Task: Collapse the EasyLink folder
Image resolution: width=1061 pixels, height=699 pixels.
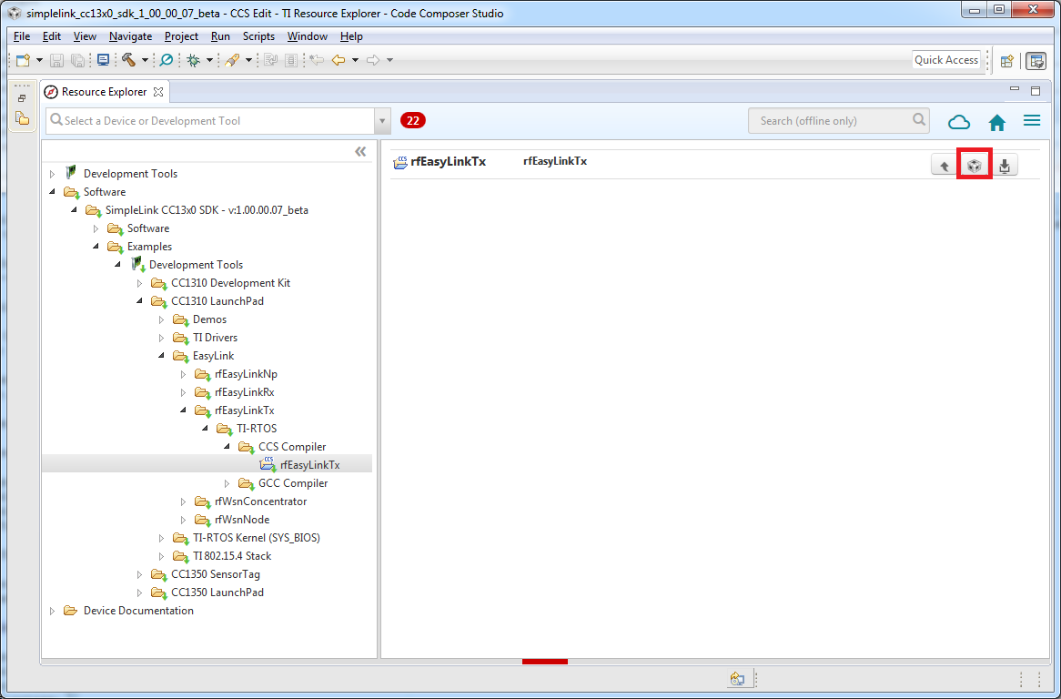Action: click(162, 356)
